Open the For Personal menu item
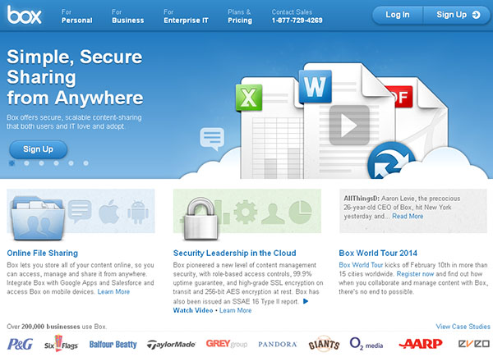 click(x=77, y=16)
